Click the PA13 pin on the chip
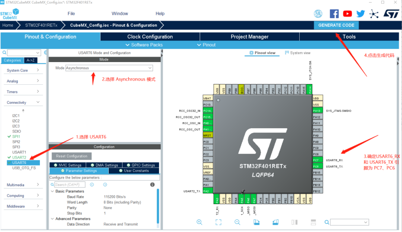 point(318,111)
